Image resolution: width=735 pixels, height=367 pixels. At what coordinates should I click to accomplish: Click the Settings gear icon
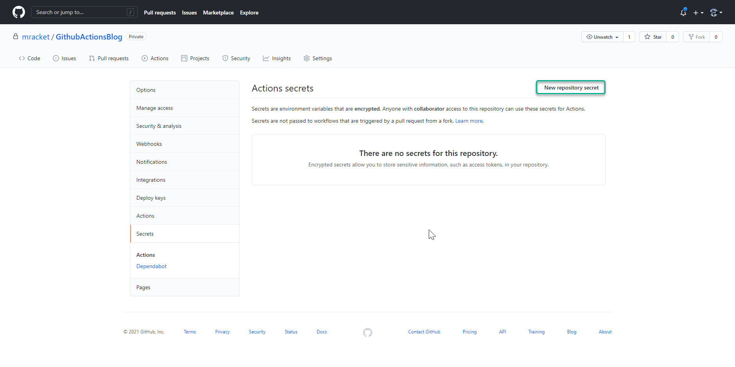click(307, 58)
